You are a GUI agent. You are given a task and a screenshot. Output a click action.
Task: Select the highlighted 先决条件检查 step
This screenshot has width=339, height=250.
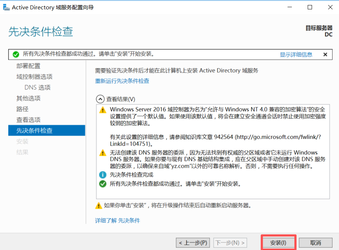(47, 130)
